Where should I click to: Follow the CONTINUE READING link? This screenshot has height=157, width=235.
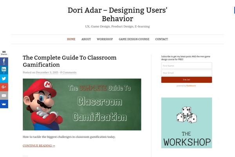39,146
